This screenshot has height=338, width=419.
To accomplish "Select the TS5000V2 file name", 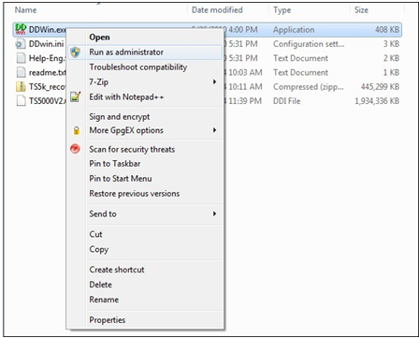I will coord(47,101).
